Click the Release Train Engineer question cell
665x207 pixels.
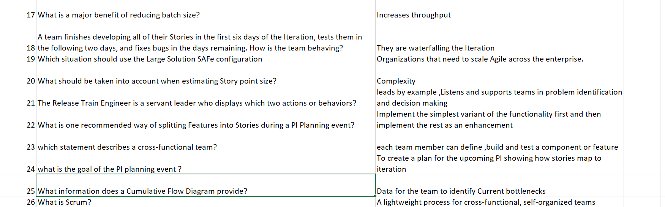pos(205,97)
